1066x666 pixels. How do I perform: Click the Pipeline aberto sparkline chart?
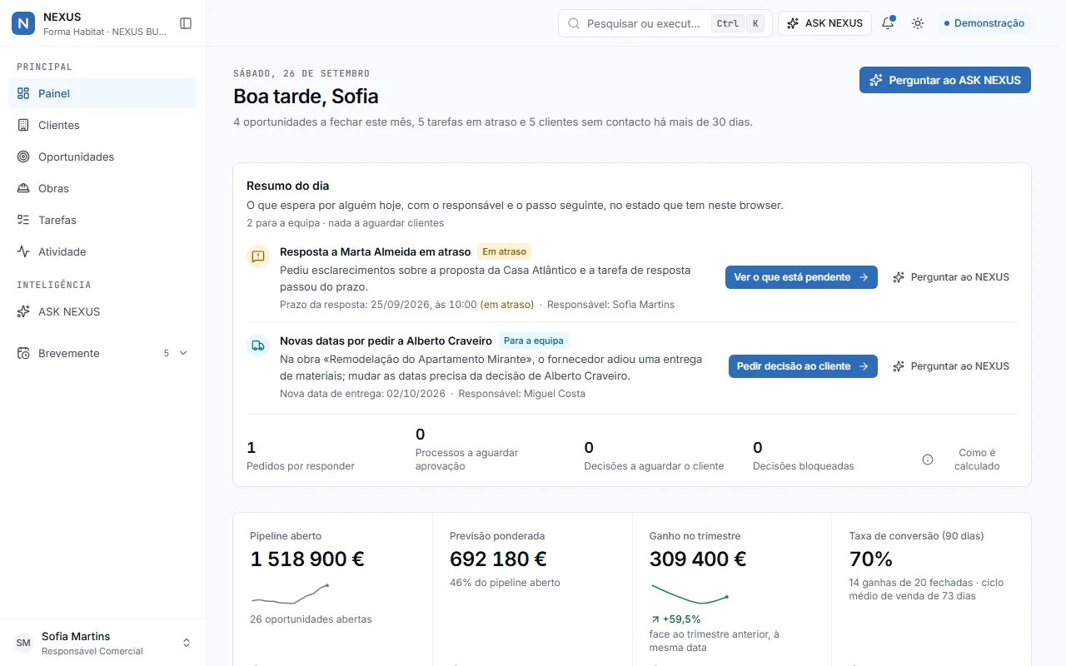coord(290,594)
